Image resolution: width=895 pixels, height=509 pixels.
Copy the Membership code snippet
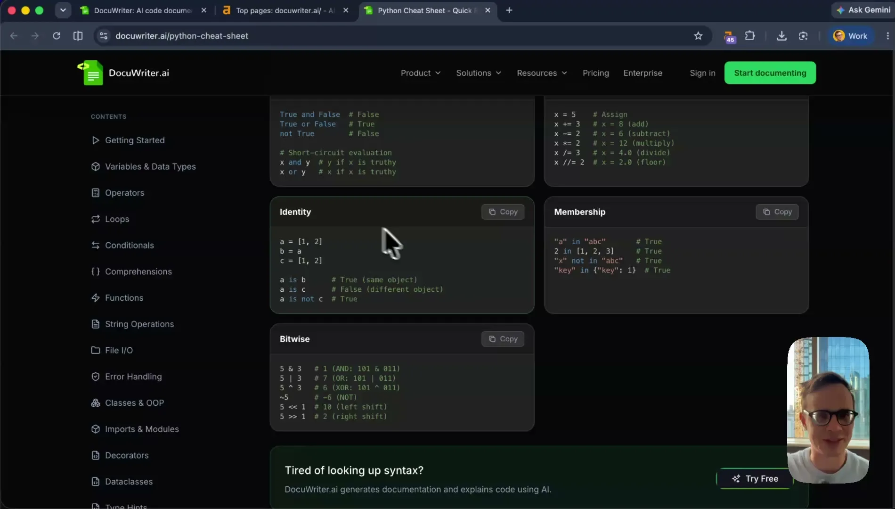777,212
